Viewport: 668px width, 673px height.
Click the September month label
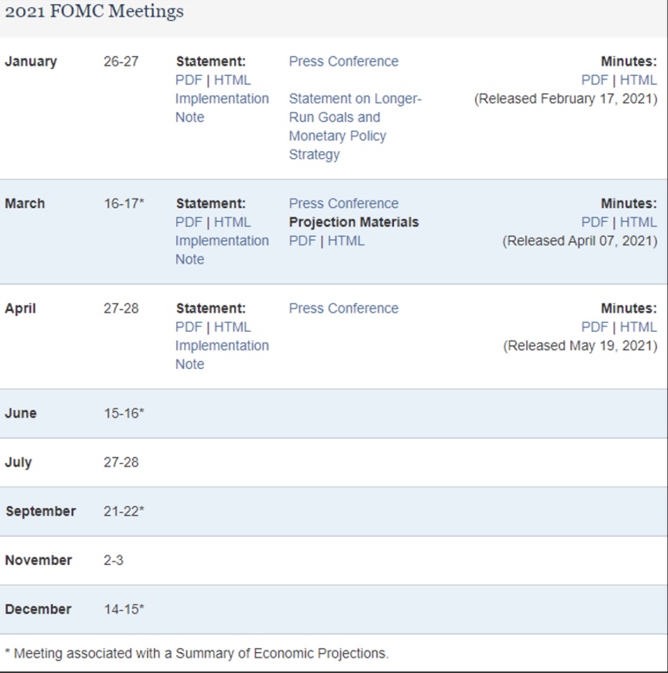click(41, 511)
